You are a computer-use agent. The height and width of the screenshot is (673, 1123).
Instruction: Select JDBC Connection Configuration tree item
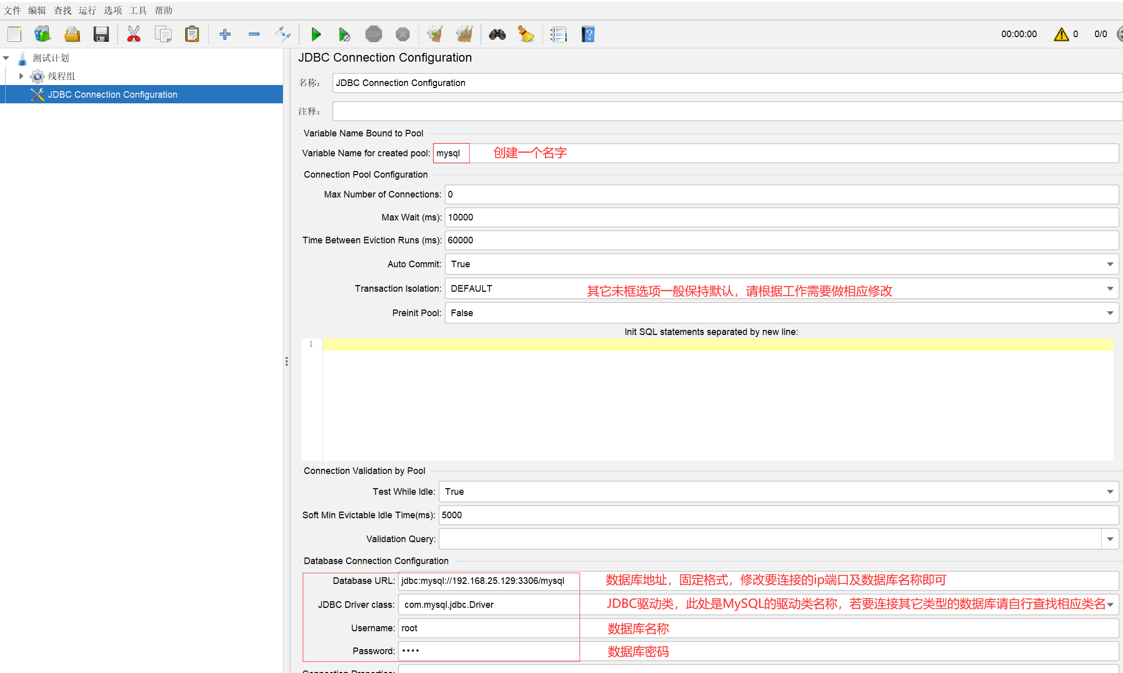pos(112,95)
